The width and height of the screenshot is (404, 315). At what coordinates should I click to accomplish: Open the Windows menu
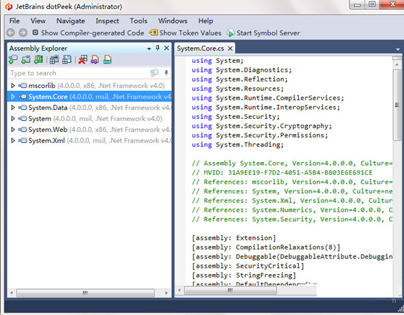(x=173, y=21)
